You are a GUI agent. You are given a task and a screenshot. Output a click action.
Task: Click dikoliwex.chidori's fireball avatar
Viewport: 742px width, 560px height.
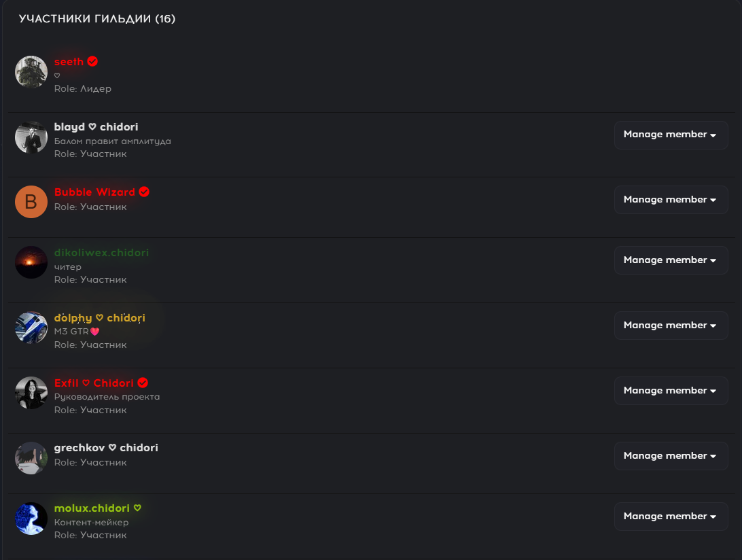pyautogui.click(x=31, y=262)
